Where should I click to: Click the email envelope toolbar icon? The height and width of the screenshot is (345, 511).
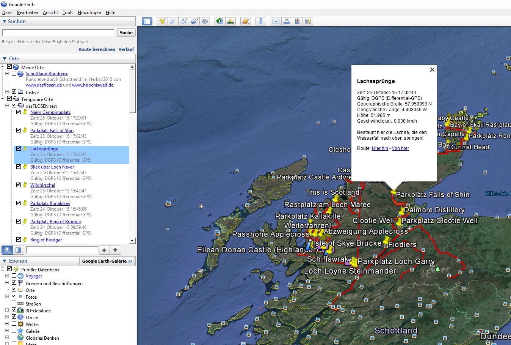click(276, 21)
